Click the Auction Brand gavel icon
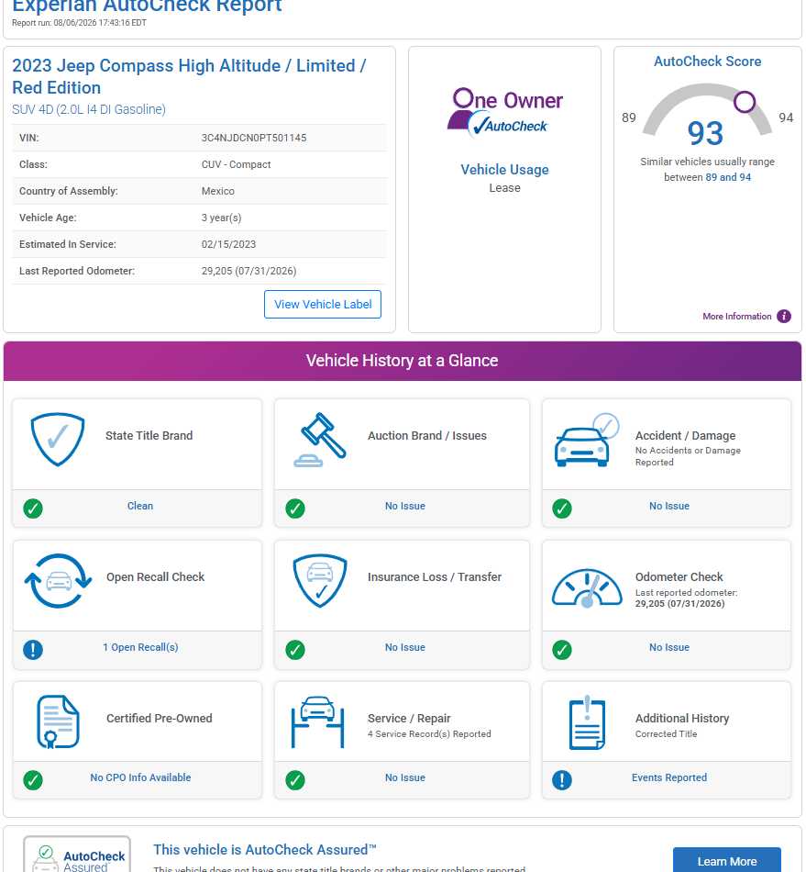 point(319,439)
